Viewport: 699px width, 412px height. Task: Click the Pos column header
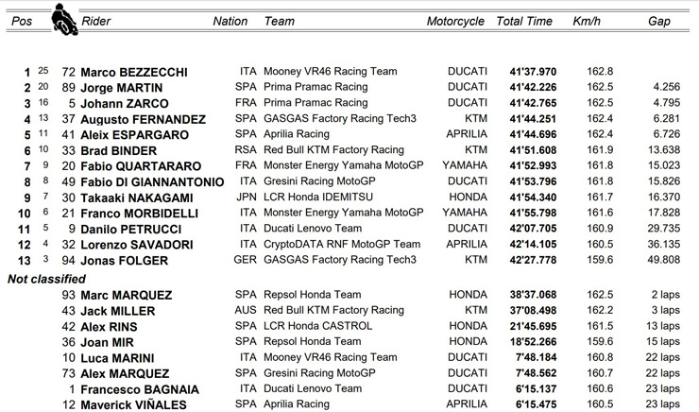(x=18, y=21)
